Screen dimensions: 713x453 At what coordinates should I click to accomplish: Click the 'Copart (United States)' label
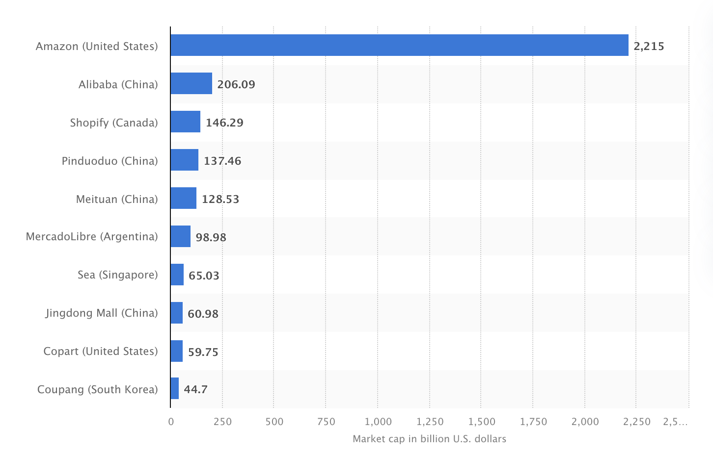[x=101, y=351]
